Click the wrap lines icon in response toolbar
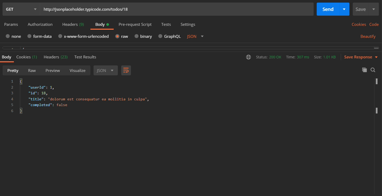 tap(126, 70)
